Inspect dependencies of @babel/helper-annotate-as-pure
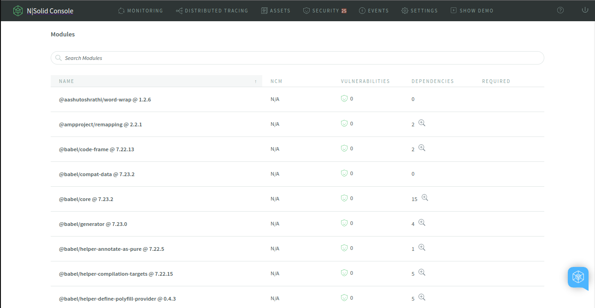 coord(422,248)
